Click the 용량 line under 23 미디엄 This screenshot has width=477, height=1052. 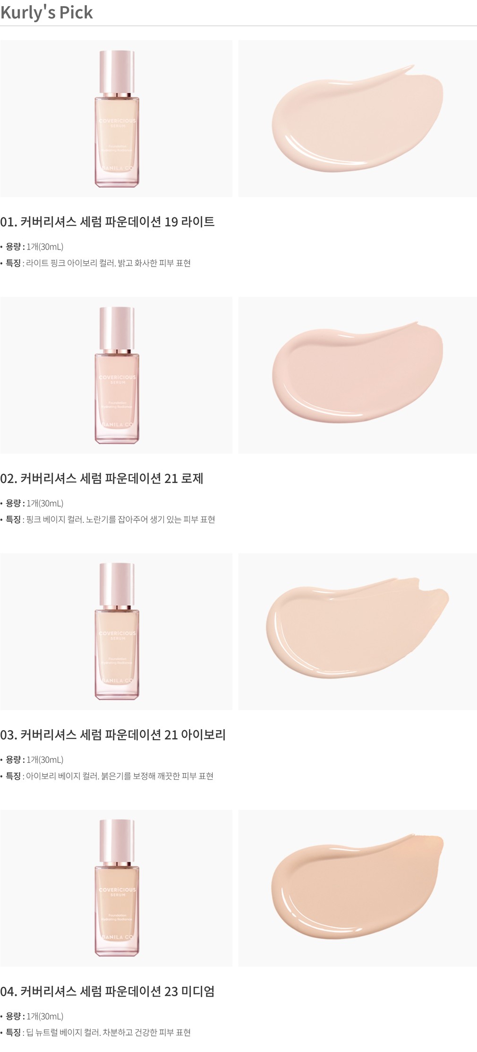tap(32, 1016)
